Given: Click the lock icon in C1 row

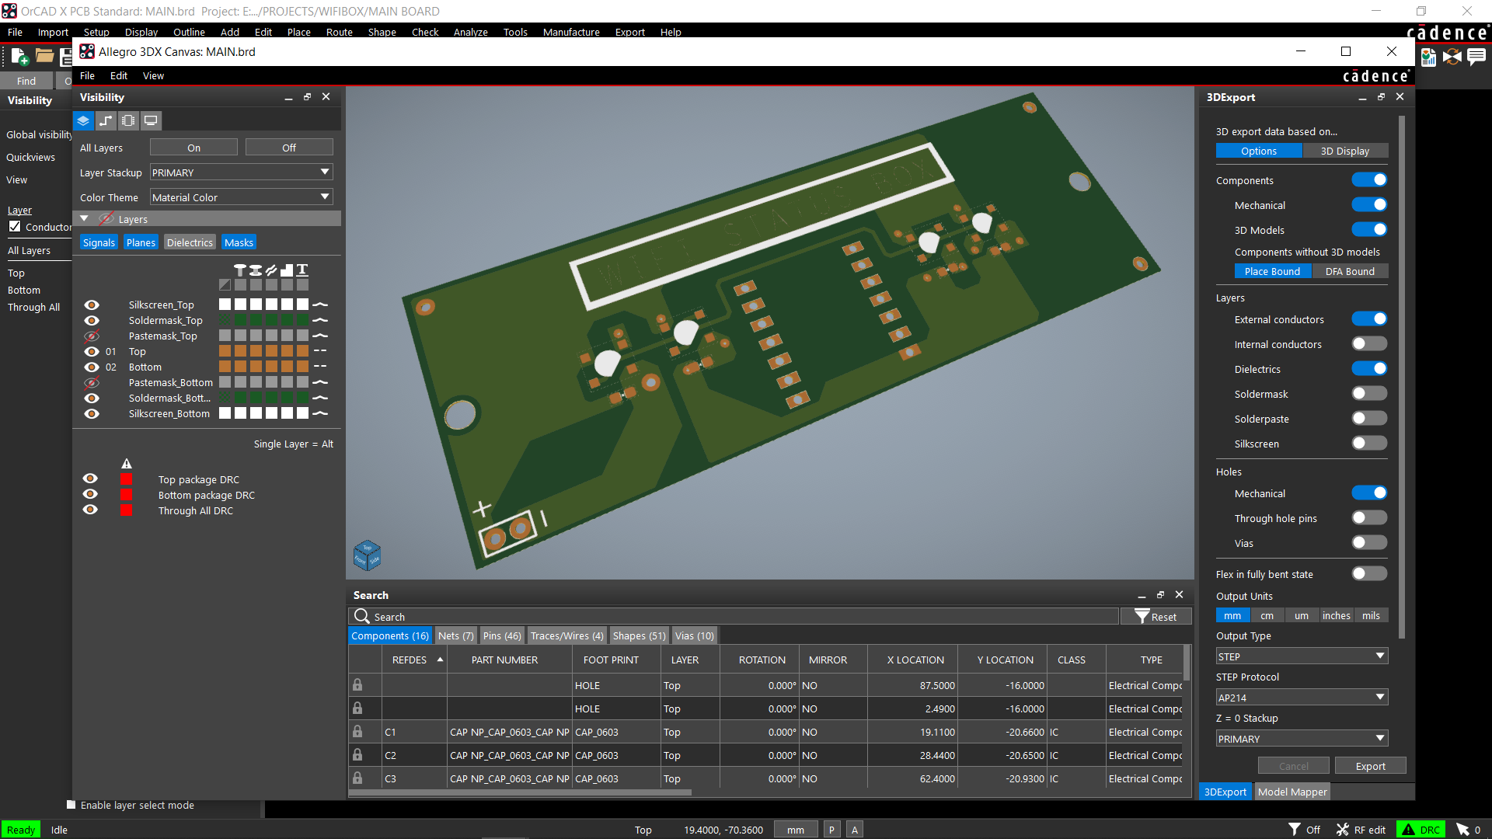Looking at the screenshot, I should point(357,732).
